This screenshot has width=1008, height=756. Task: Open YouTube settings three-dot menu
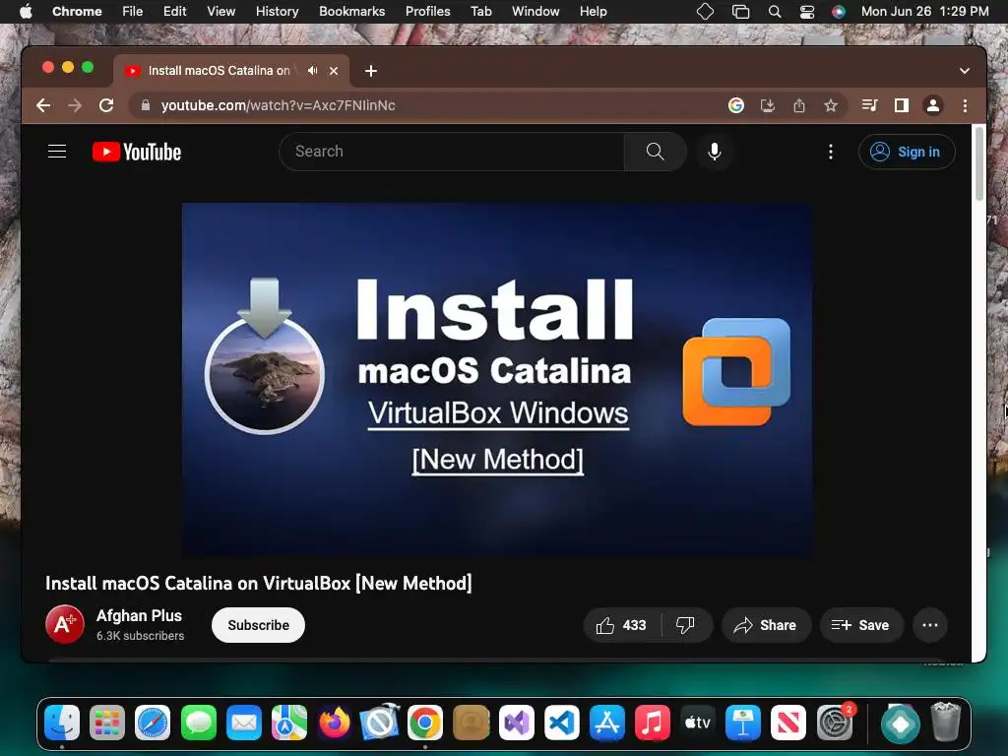pyautogui.click(x=831, y=152)
